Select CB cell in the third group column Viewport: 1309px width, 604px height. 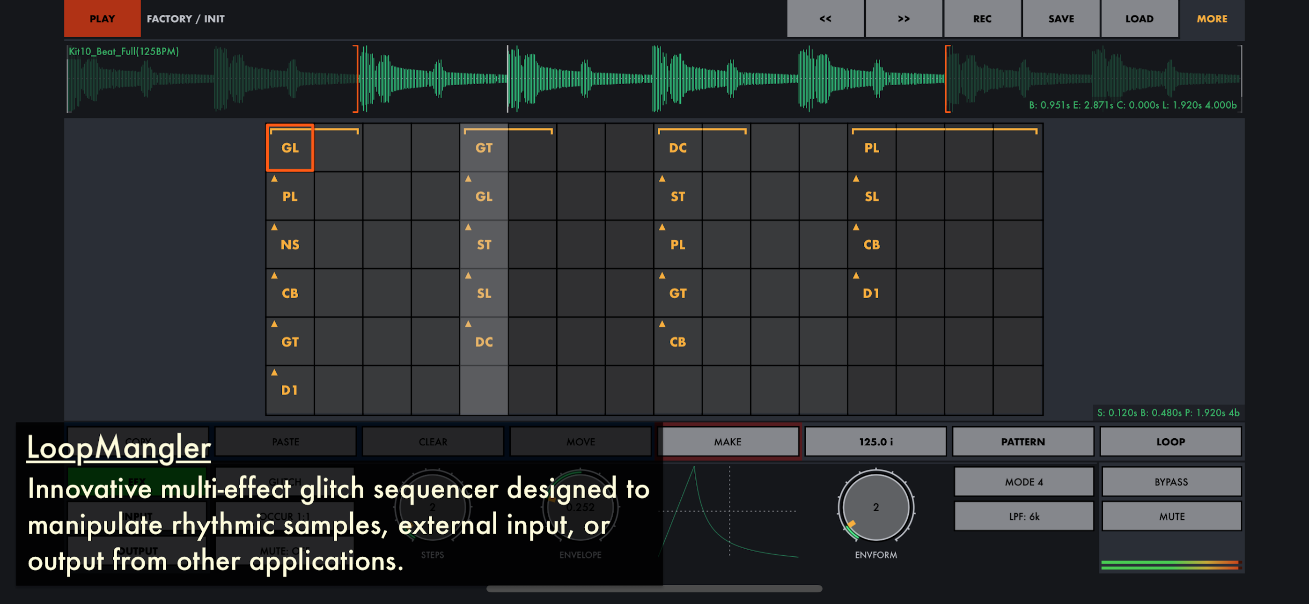[678, 342]
